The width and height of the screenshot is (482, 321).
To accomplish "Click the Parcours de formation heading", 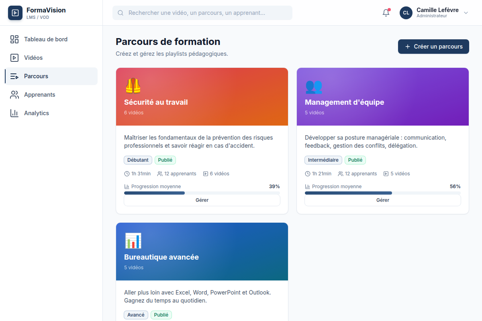I will coord(168,42).
